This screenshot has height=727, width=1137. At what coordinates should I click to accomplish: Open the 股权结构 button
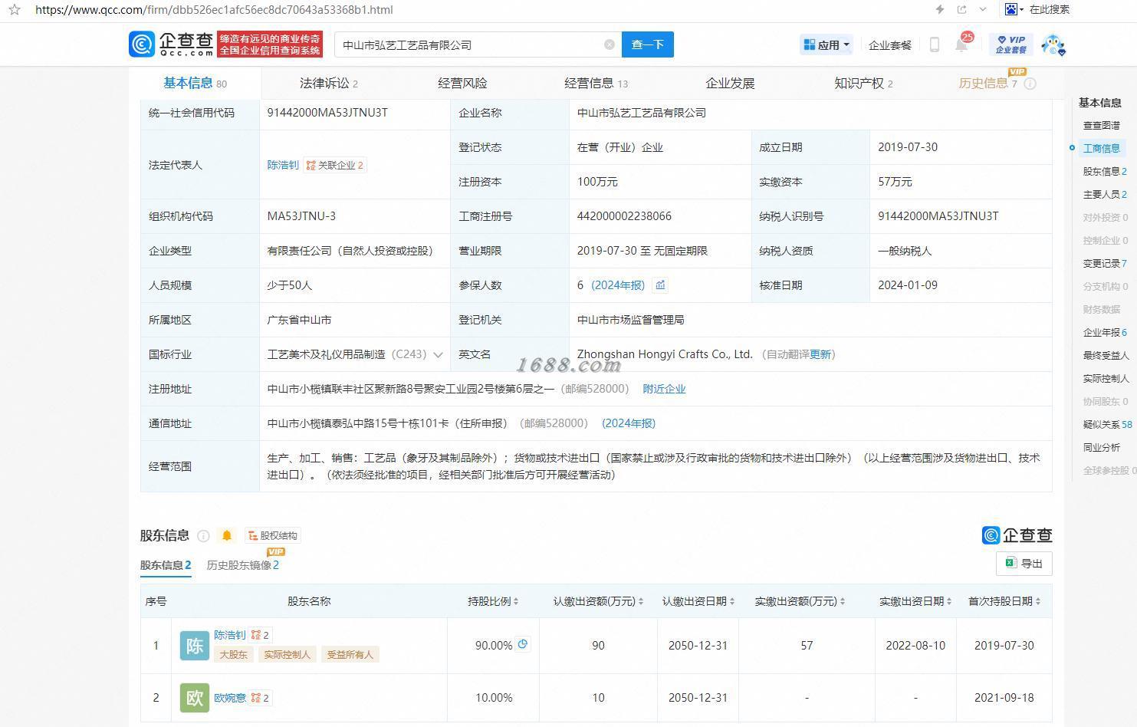[x=273, y=535]
